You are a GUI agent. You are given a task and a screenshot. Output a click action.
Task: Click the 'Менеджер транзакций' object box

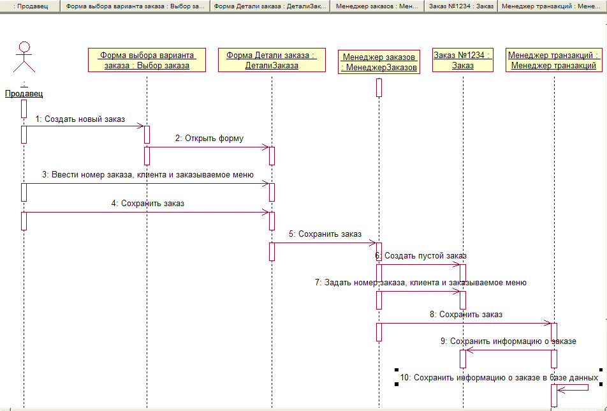(554, 60)
